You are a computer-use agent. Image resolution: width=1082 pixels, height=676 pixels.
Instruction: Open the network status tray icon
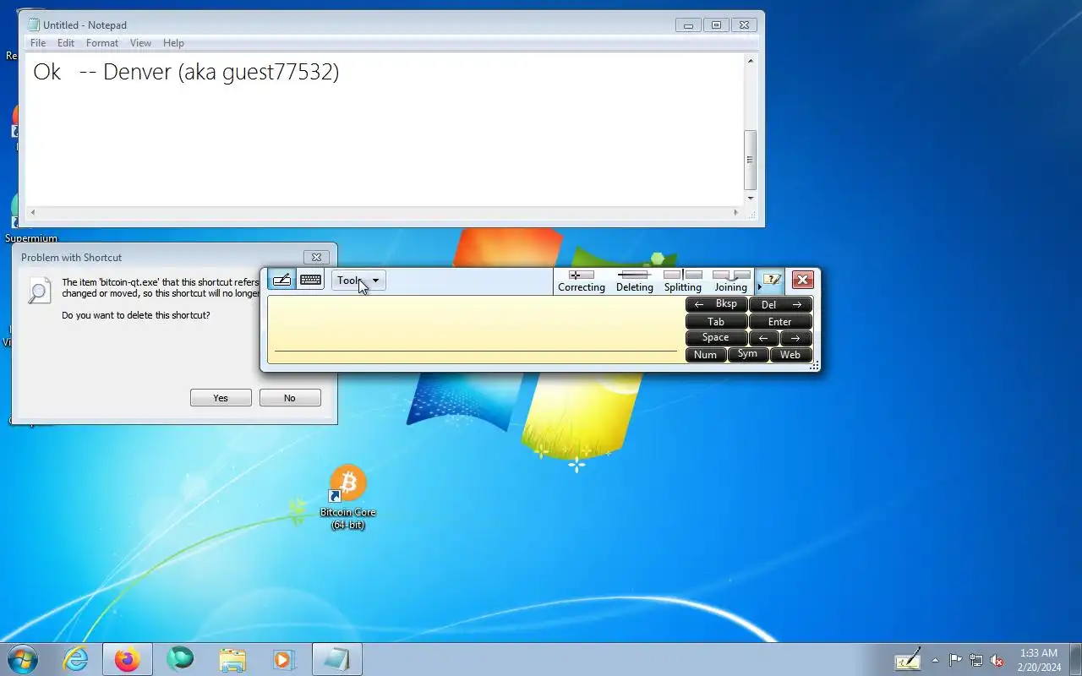976,660
